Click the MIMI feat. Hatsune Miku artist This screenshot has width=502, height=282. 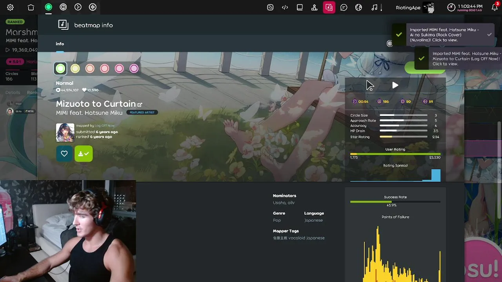(89, 113)
